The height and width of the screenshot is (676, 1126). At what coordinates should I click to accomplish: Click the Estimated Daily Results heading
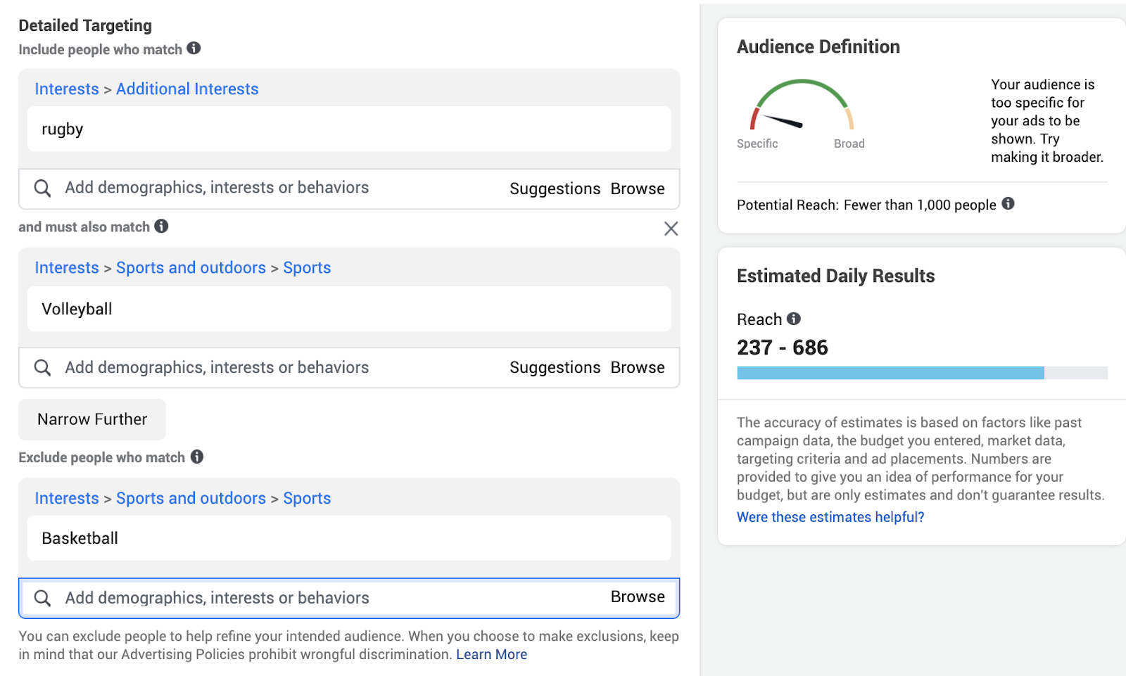tap(835, 276)
